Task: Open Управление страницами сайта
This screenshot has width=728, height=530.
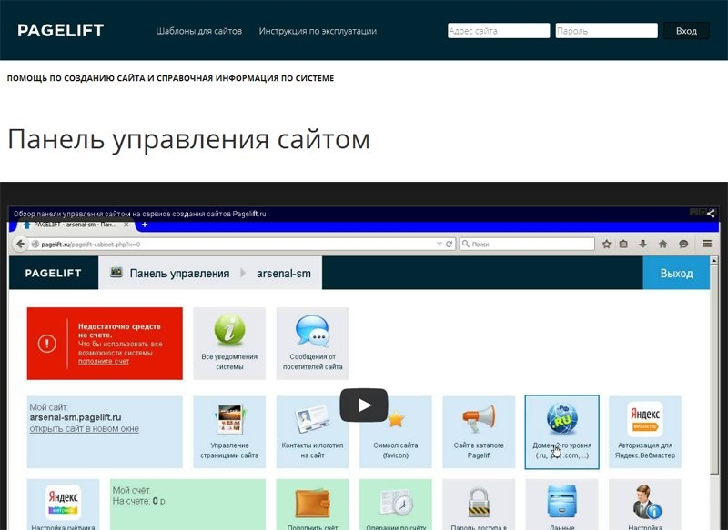Action: [x=229, y=432]
